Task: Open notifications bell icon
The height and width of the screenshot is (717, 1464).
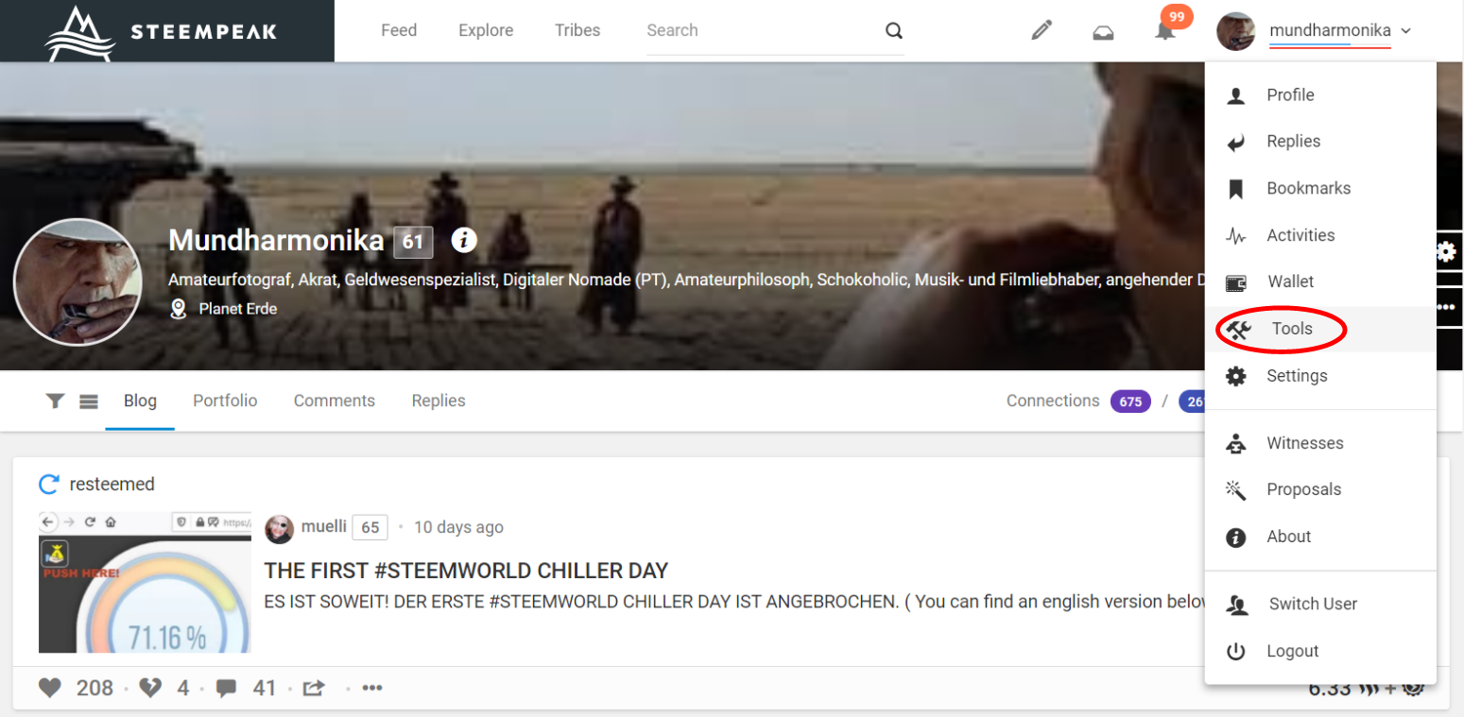Action: tap(1165, 31)
